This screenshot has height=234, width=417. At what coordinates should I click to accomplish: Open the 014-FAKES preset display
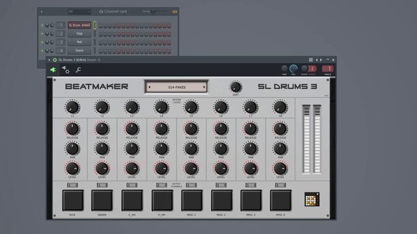click(177, 87)
